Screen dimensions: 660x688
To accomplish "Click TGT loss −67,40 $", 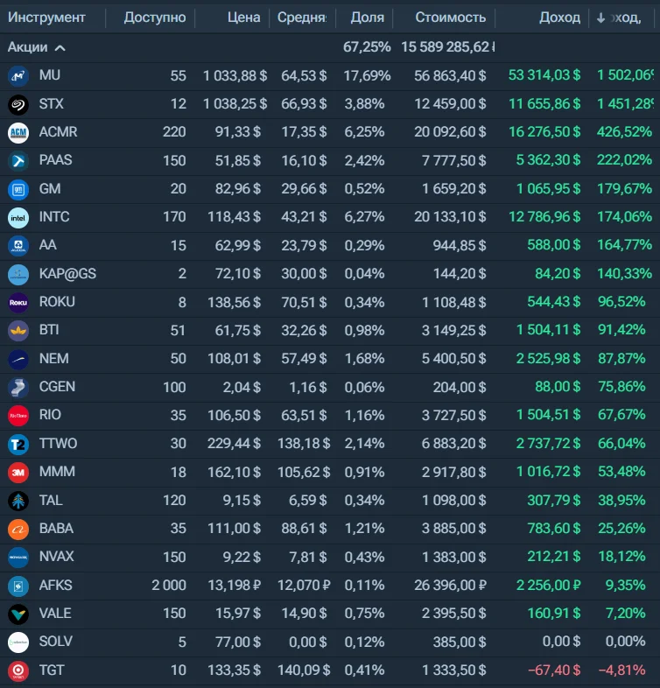I will pyautogui.click(x=554, y=670).
